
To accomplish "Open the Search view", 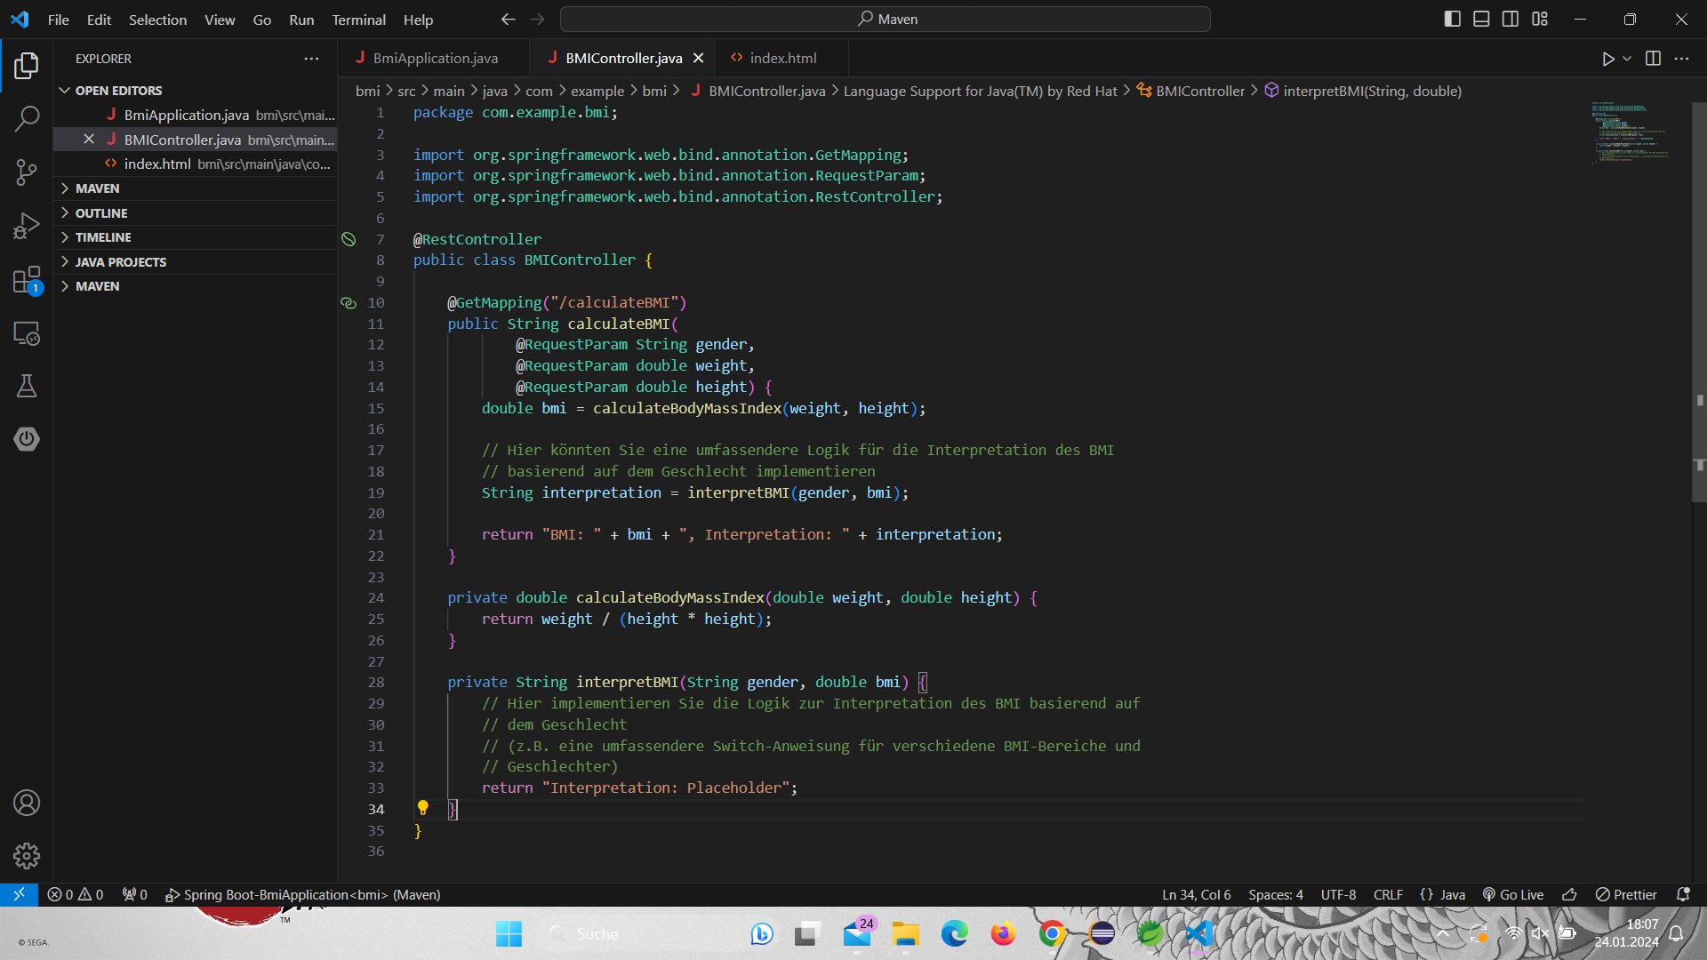I will point(27,118).
